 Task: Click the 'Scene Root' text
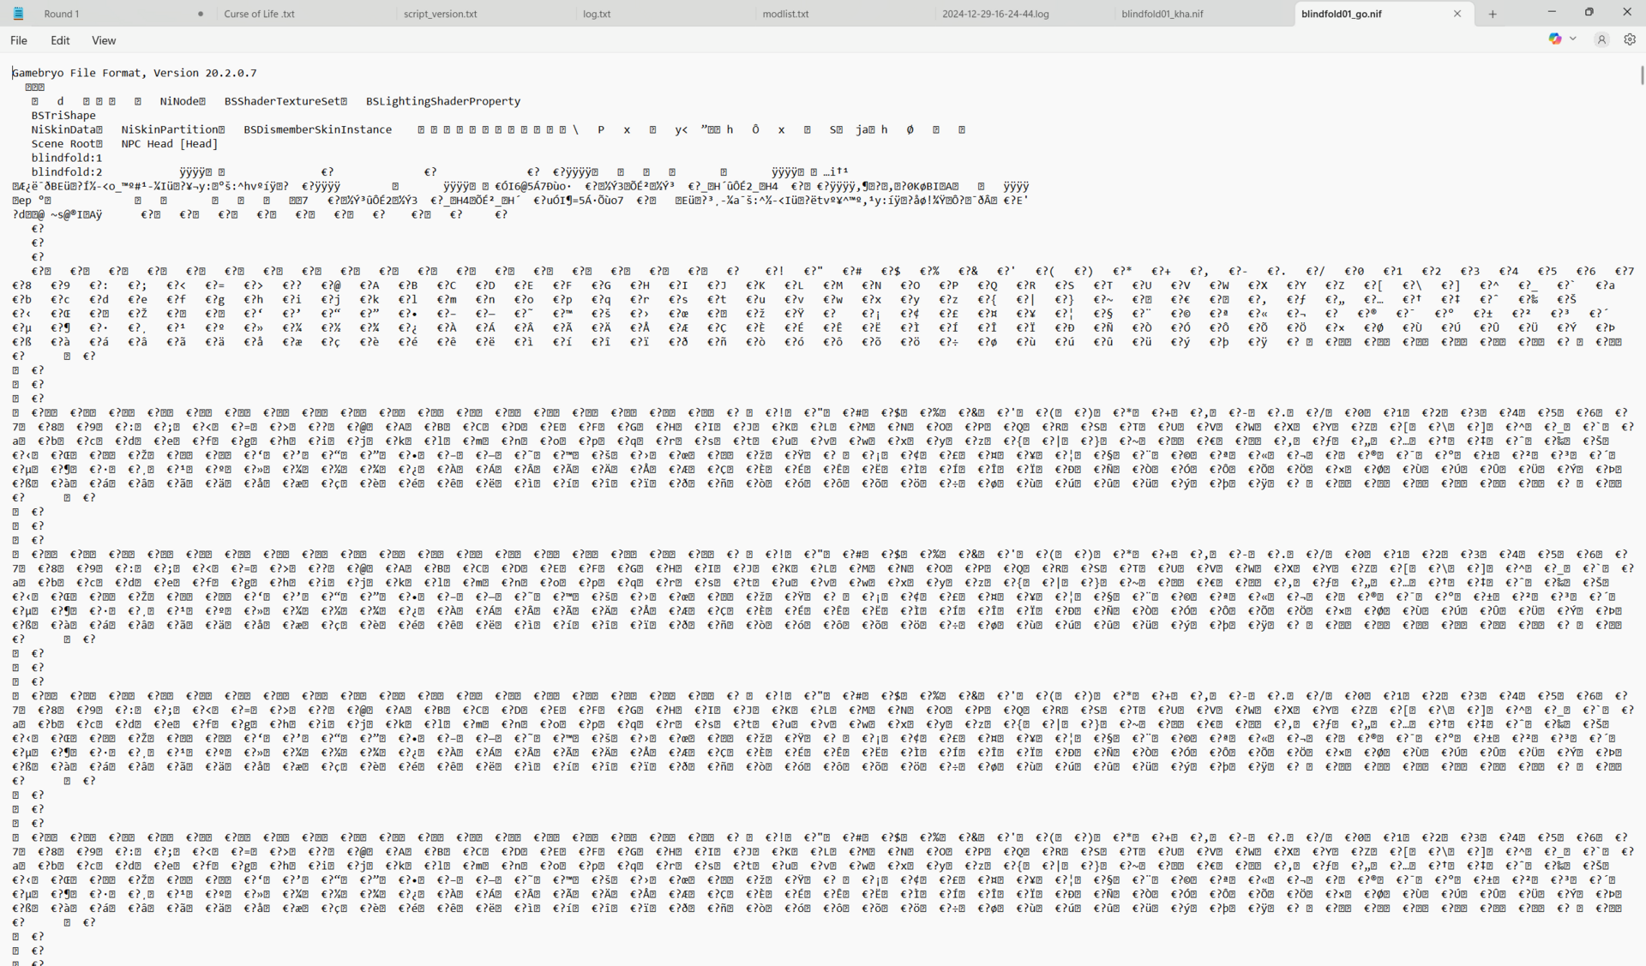coord(63,144)
